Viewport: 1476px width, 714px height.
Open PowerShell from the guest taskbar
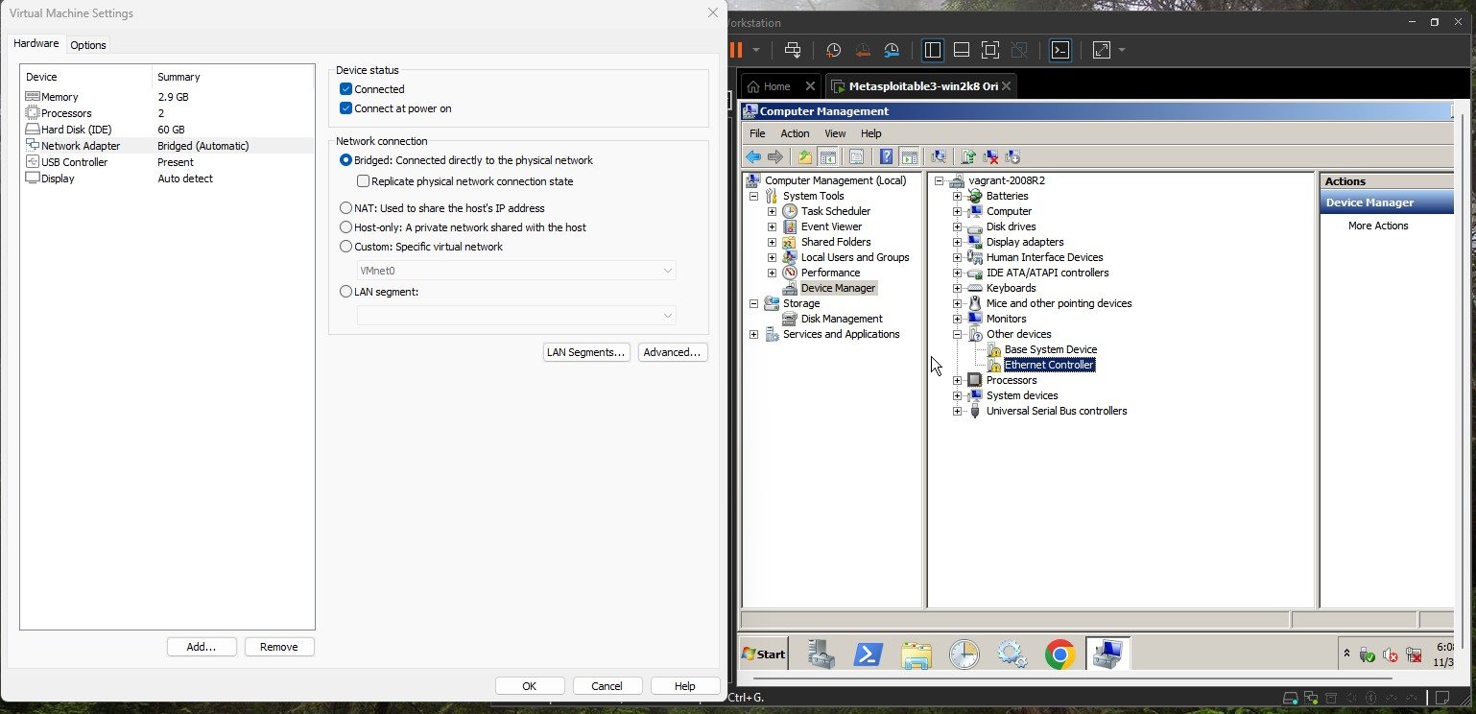[869, 654]
